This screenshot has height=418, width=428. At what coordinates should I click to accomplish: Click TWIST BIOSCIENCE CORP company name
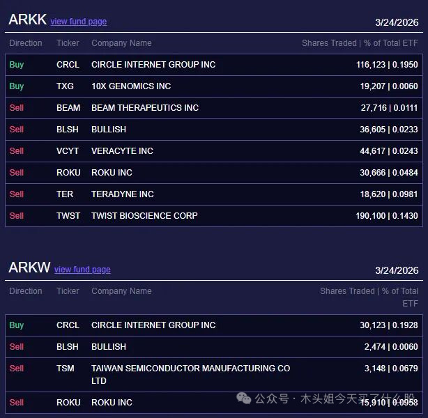point(144,215)
